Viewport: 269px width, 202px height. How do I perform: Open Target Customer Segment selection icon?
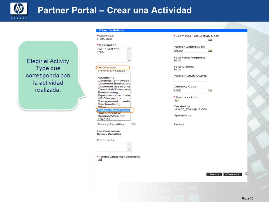[100, 160]
